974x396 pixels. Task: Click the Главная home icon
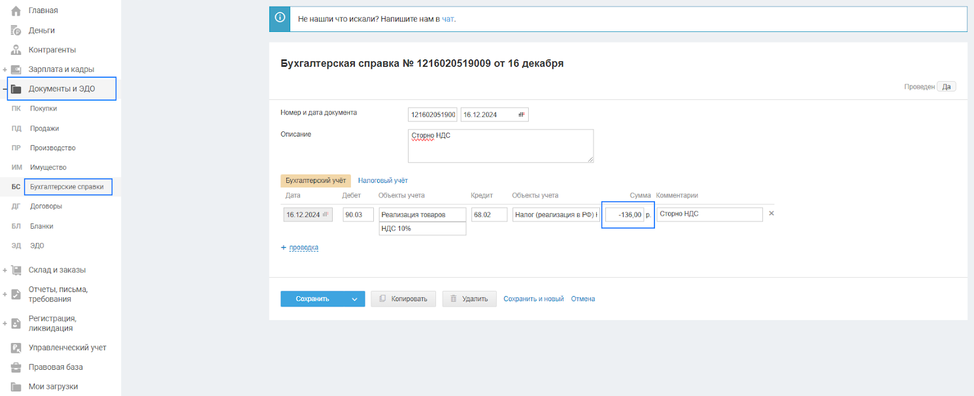click(16, 10)
